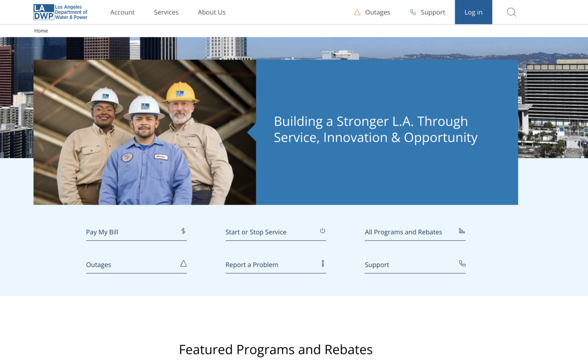This screenshot has width=588, height=361.
Task: Click the bar chart icon for All Programs and Rebates
Action: tap(461, 231)
